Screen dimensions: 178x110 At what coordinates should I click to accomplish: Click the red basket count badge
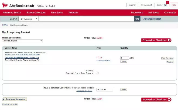(x=167, y=2)
